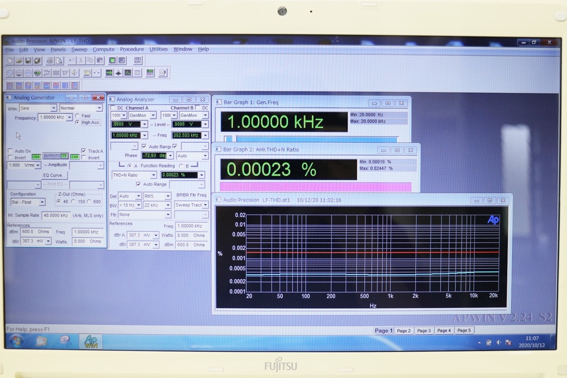Open the Sweep panel green arrow icon
Image resolution: width=567 pixels, height=378 pixels.
109,73
